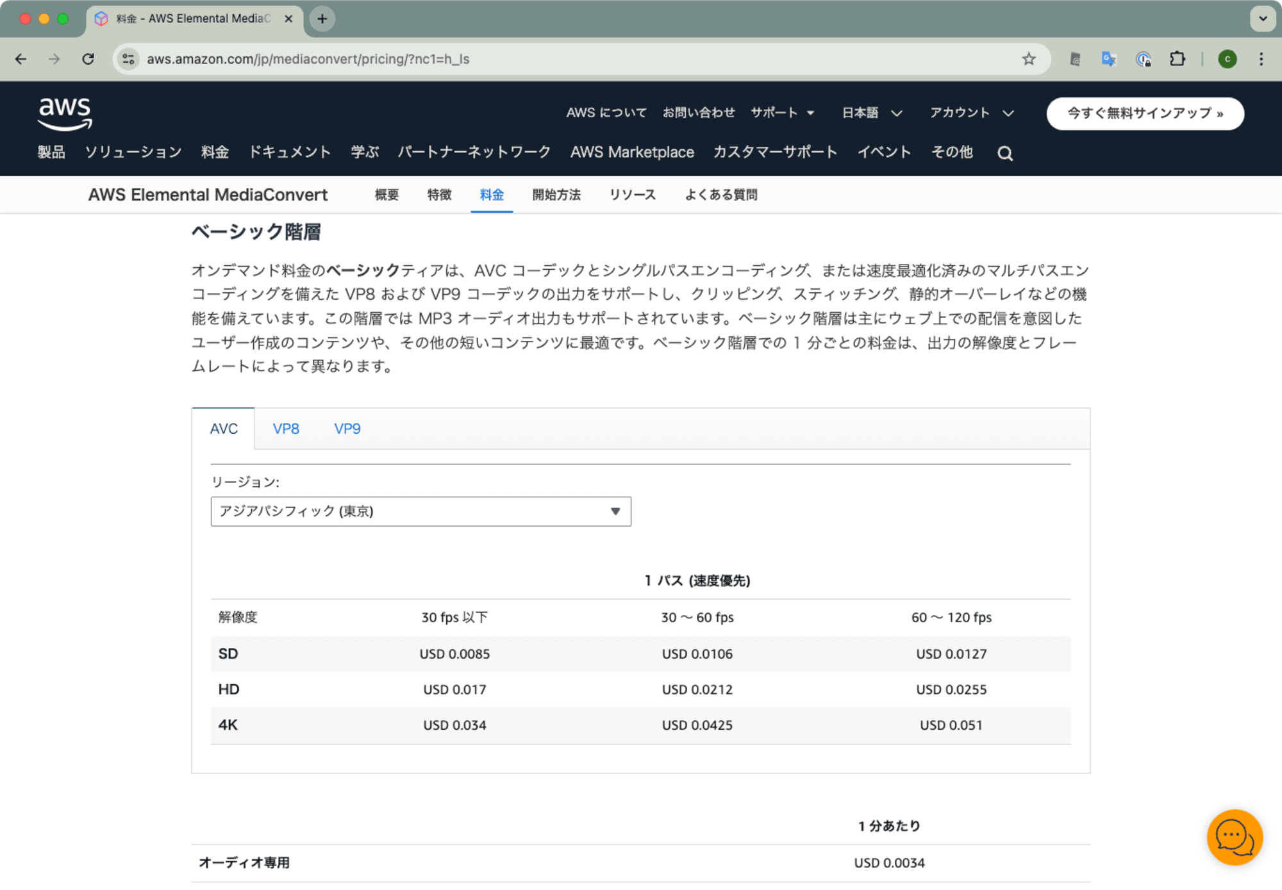Expand the アカウント dropdown
The image size is (1282, 890).
click(x=972, y=113)
